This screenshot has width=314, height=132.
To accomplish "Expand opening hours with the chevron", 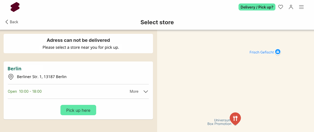I will pos(146,91).
